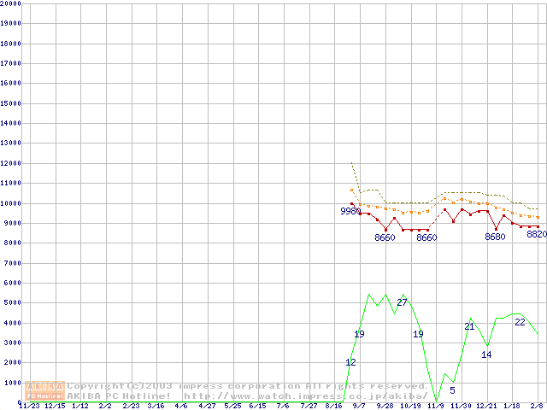
Task: Click the AKIBA PC Hotline logo
Action: 45,390
